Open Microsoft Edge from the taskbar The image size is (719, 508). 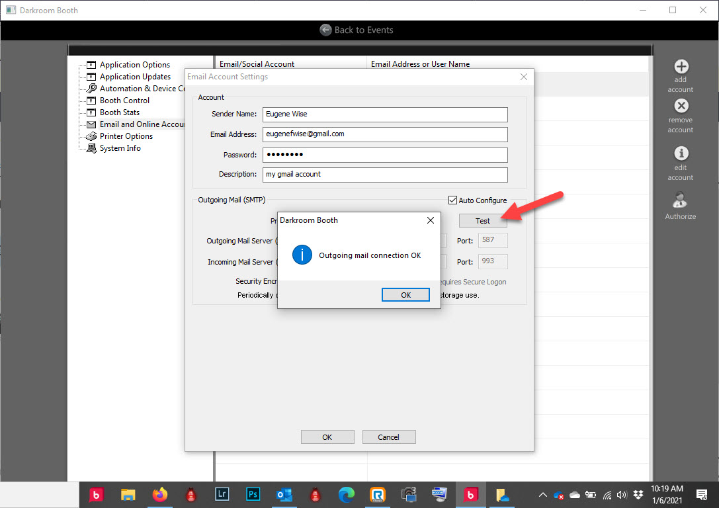[x=346, y=495]
